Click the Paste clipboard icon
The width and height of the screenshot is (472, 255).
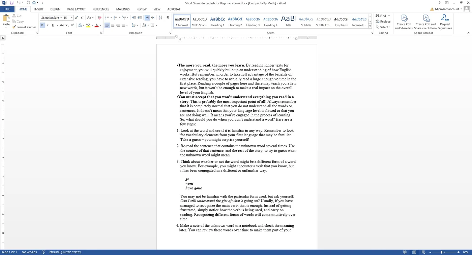pos(6,18)
